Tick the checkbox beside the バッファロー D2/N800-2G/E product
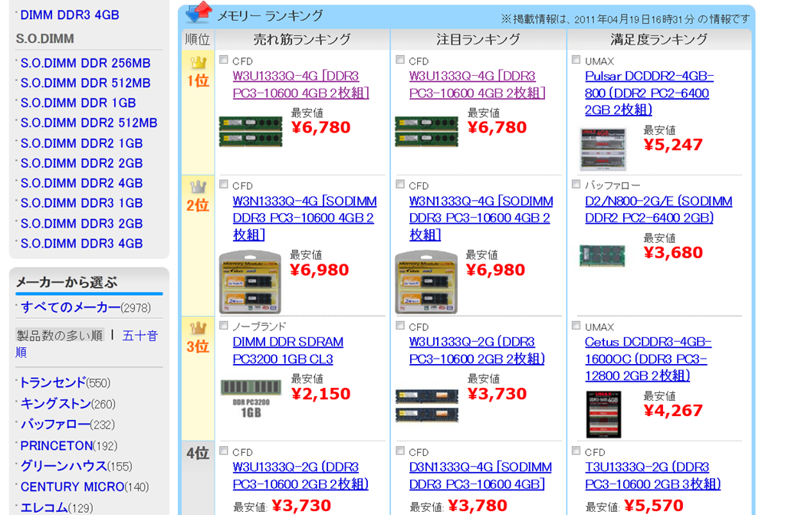Image resolution: width=785 pixels, height=515 pixels. tap(576, 185)
